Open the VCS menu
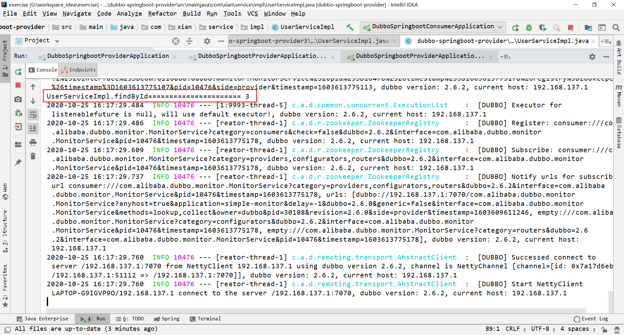Image resolution: width=624 pixels, height=335 pixels. (253, 14)
